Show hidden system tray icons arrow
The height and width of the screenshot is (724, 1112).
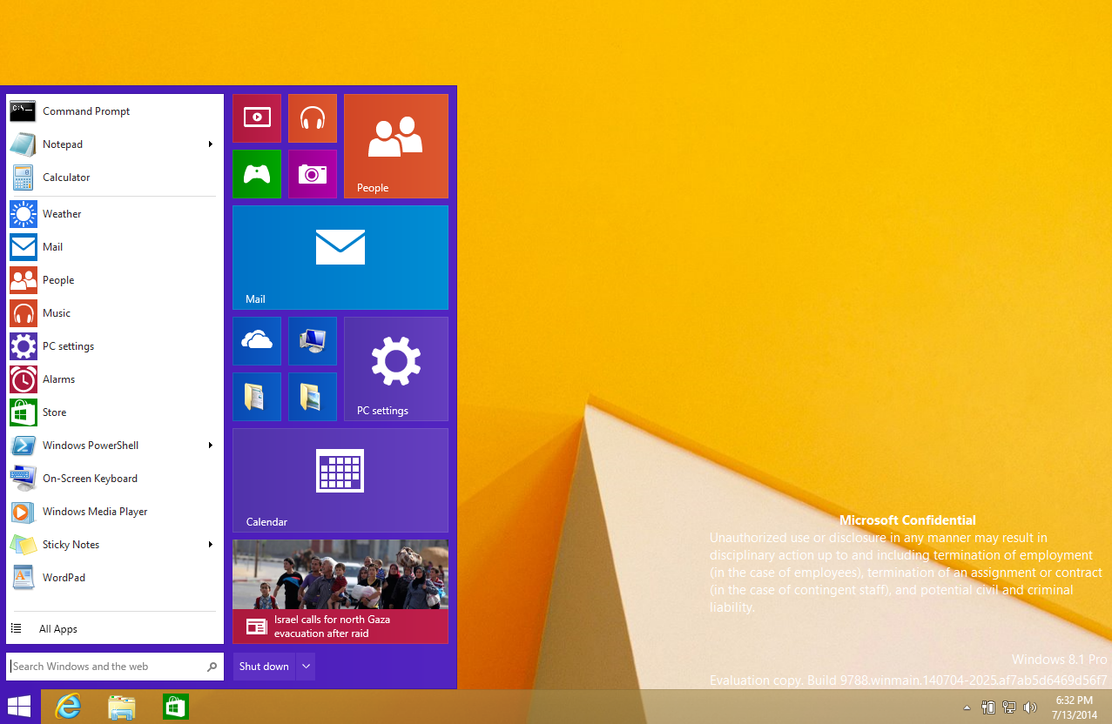pyautogui.click(x=967, y=707)
